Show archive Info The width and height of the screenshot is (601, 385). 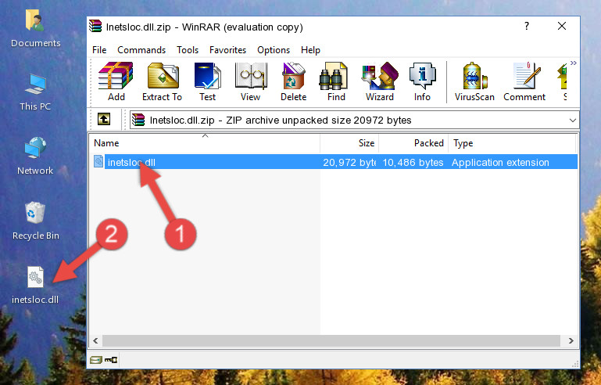[422, 81]
